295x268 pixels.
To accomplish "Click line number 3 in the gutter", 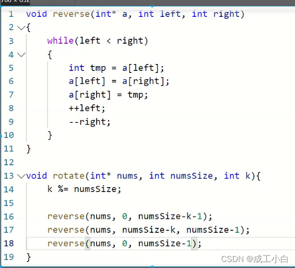I will pyautogui.click(x=11, y=41).
